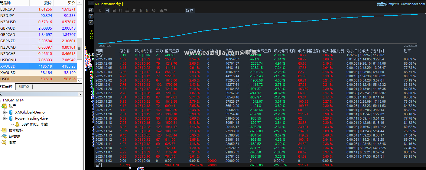Open the 账户 statistics tab in MTCommander
This screenshot has height=170, width=426.
click(163, 11)
